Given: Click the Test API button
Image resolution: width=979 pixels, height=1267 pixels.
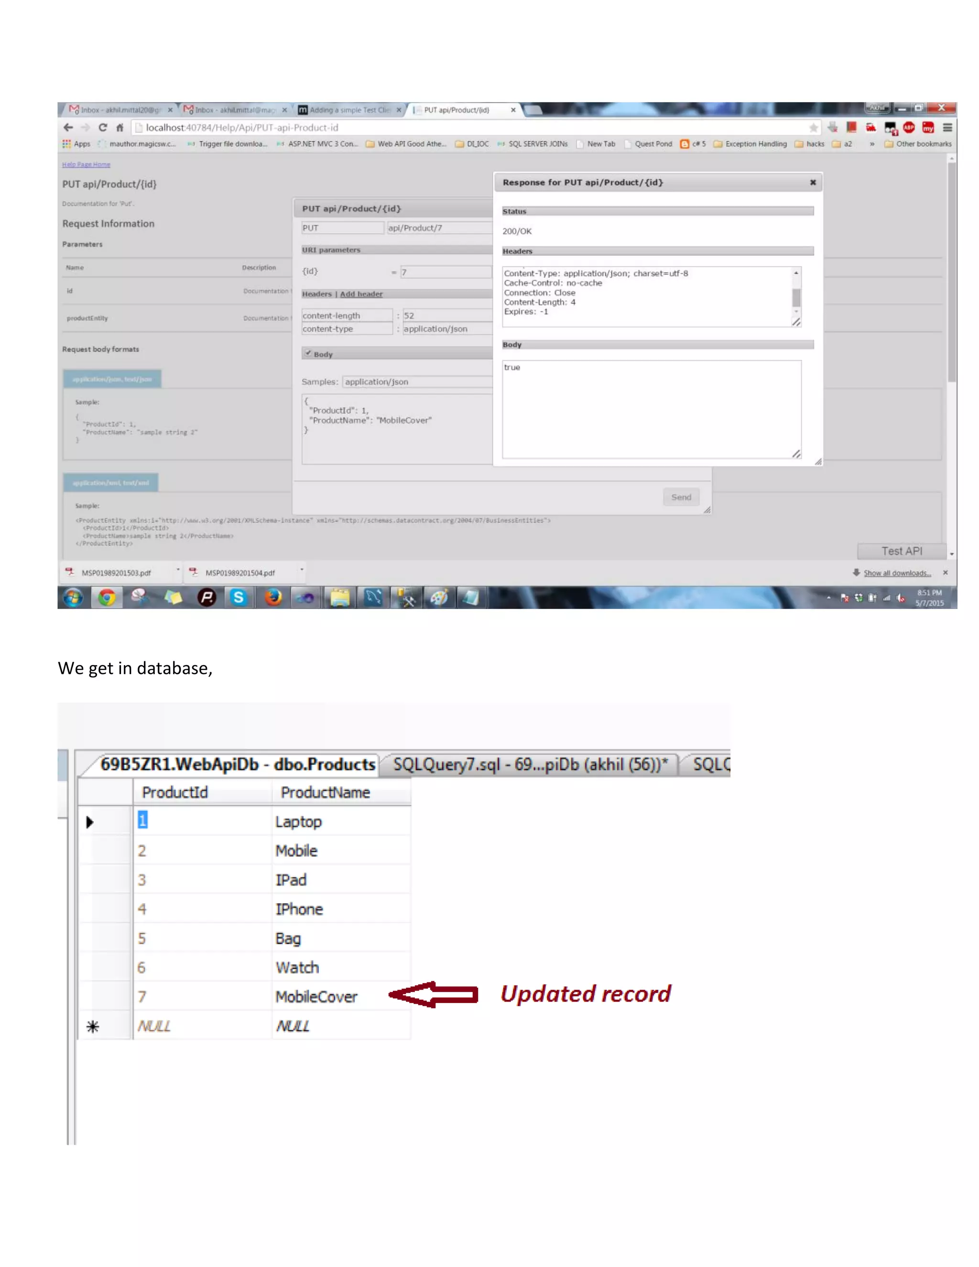Looking at the screenshot, I should (901, 551).
